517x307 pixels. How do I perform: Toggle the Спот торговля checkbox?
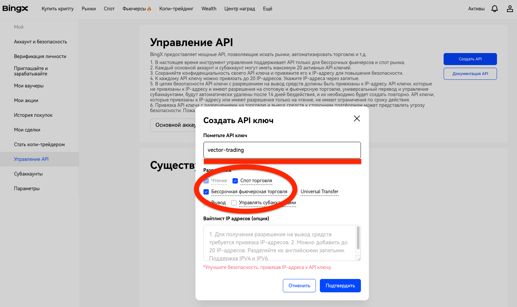coord(235,181)
